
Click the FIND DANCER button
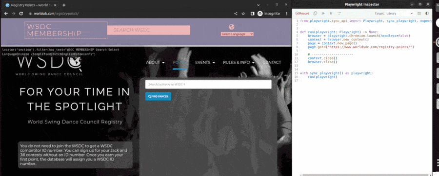pos(158,96)
